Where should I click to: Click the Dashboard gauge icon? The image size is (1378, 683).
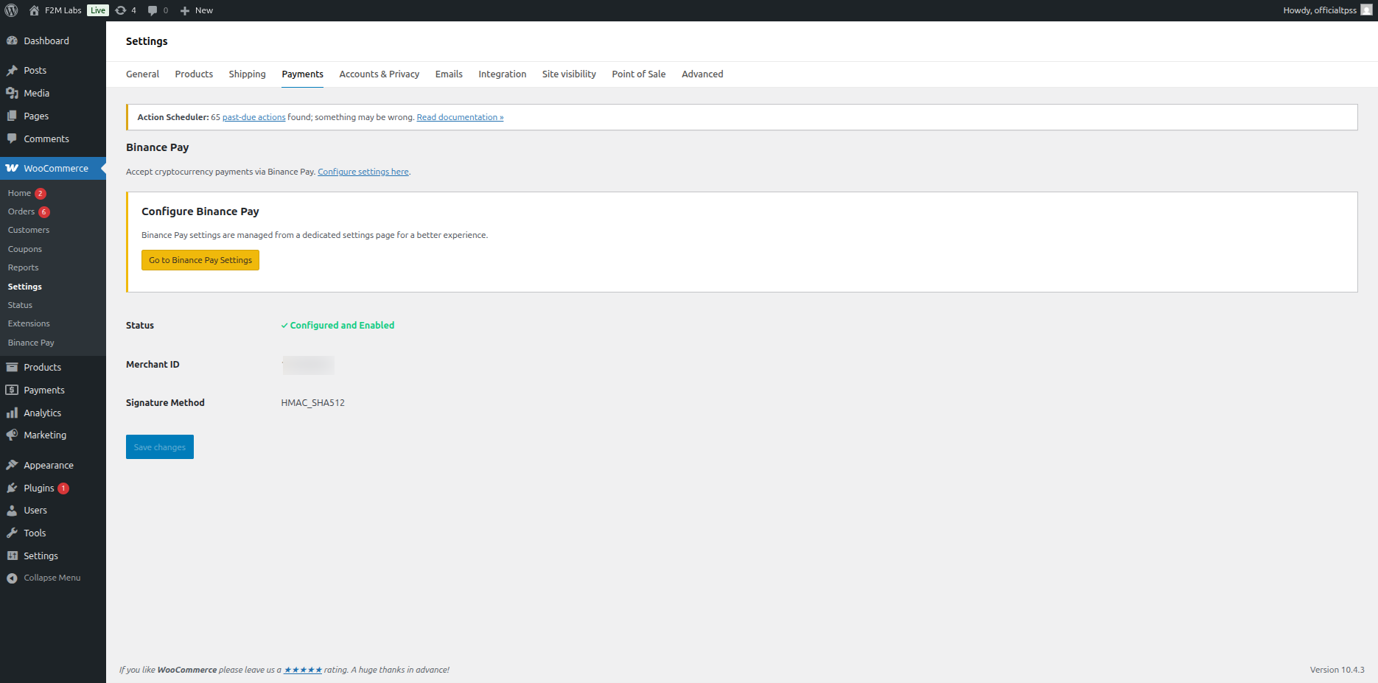pyautogui.click(x=12, y=41)
